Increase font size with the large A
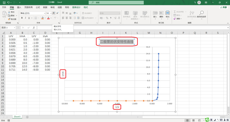 tap(54, 13)
